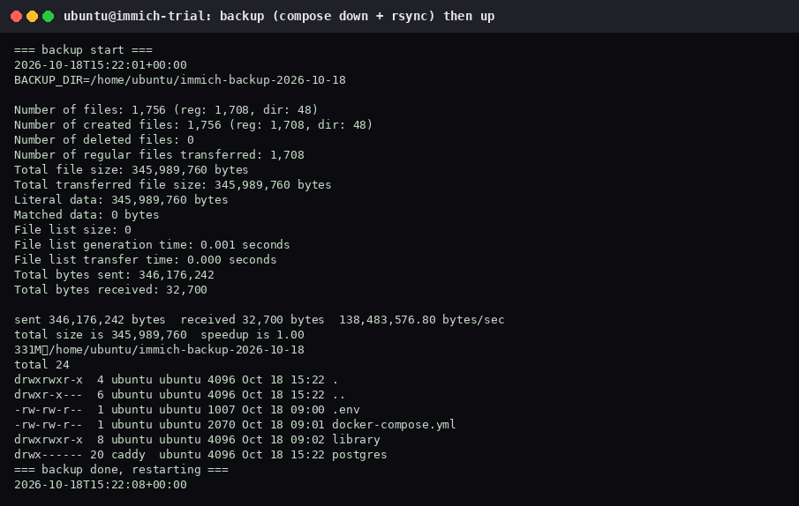This screenshot has height=506, width=799.
Task: Click the 'File list generation time' line
Action: coord(152,244)
